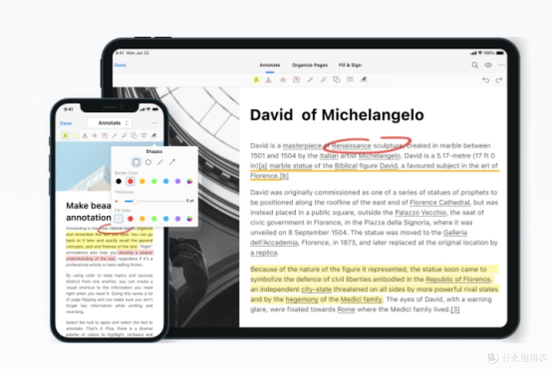Pick green as the border color

pos(154,181)
